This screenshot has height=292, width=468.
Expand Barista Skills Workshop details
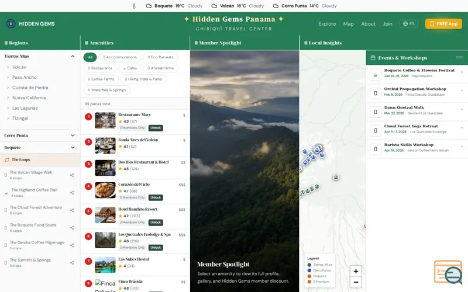point(462,147)
